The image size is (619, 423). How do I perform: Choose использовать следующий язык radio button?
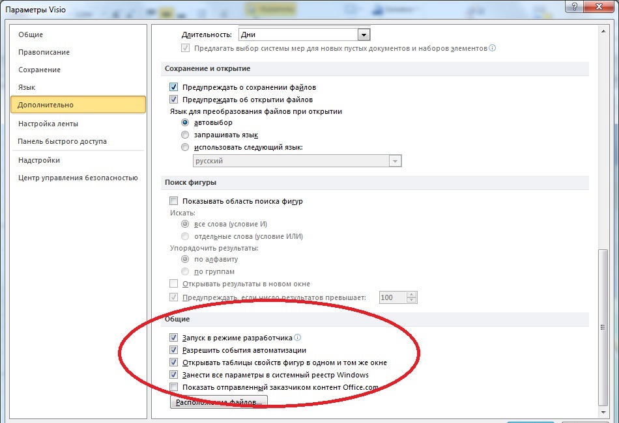[186, 147]
